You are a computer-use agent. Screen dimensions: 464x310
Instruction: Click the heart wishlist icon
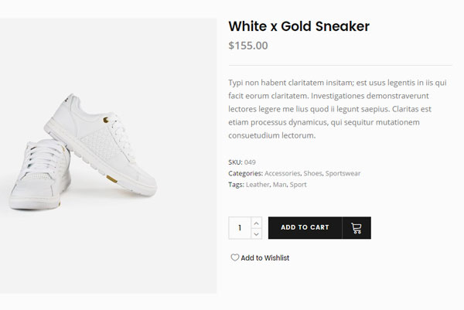click(234, 258)
